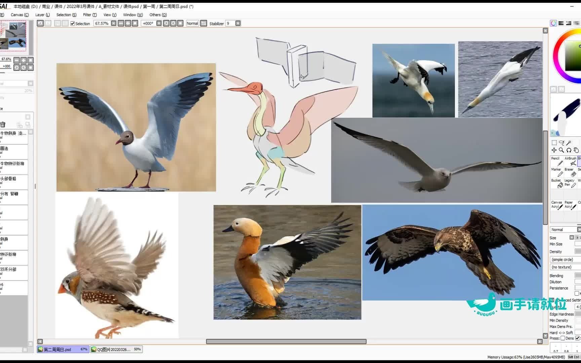Open the Layer menu
Image resolution: width=581 pixels, height=363 pixels.
tap(42, 15)
